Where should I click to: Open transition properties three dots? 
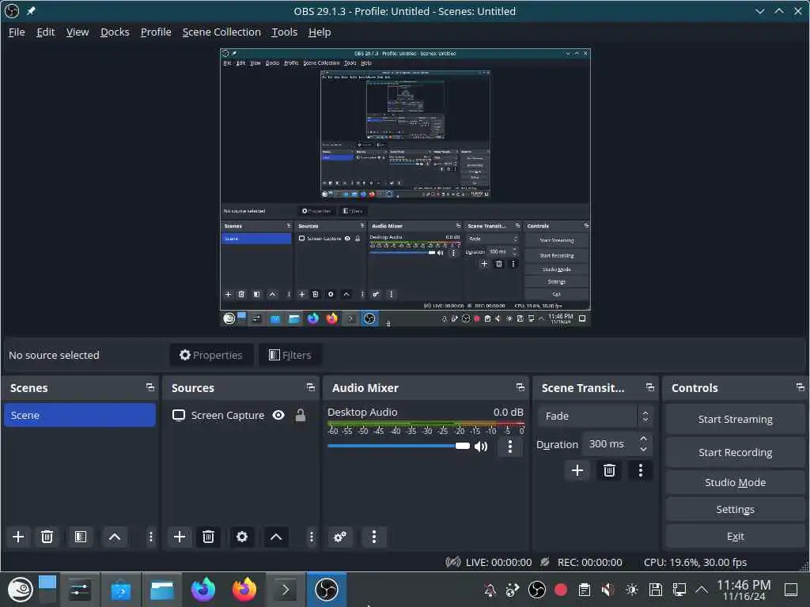tap(641, 470)
